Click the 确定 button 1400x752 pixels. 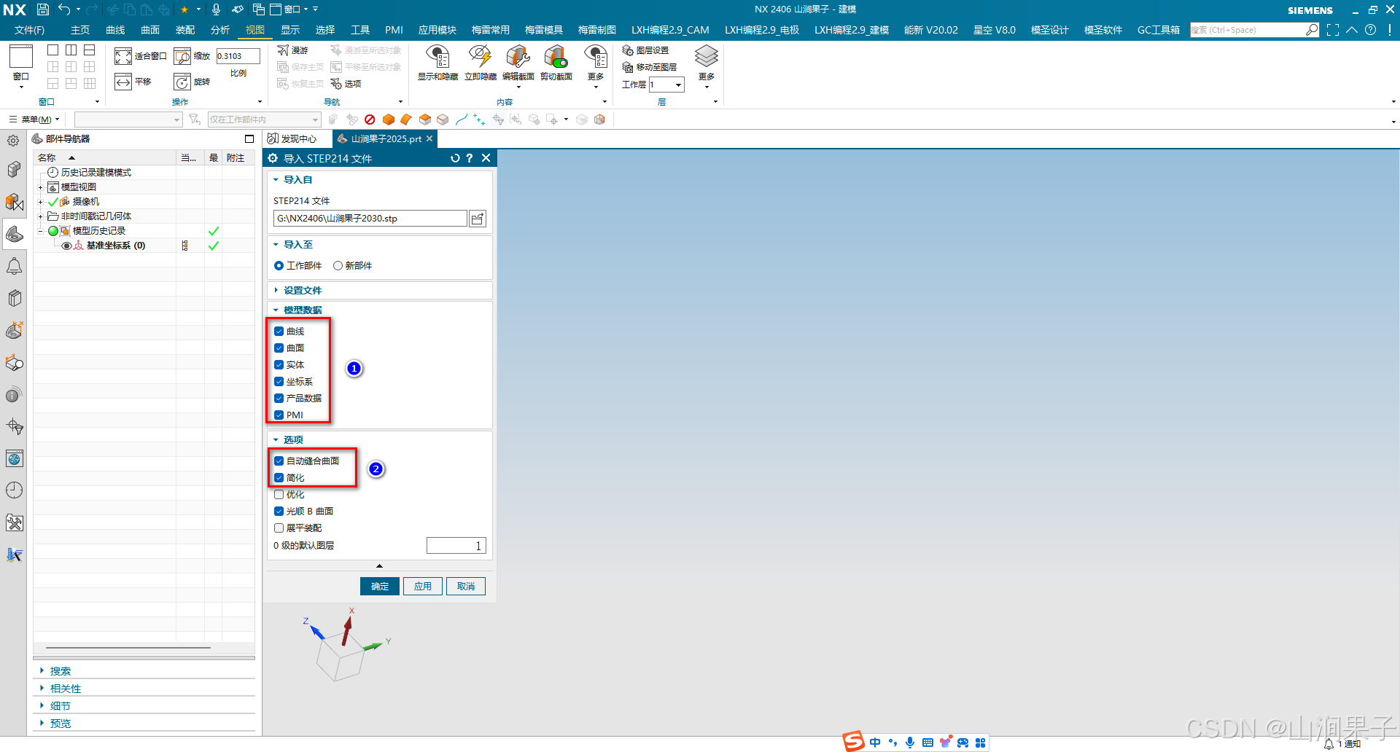[x=380, y=587]
